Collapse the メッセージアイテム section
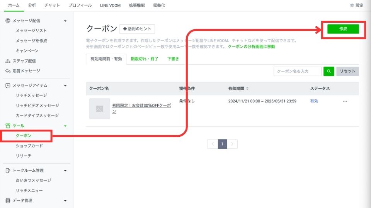This screenshot has width=371, height=208. click(65, 86)
